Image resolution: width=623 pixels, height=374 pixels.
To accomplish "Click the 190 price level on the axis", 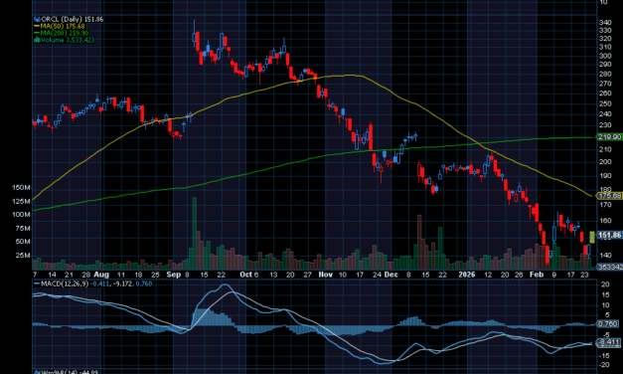I will tap(605, 176).
